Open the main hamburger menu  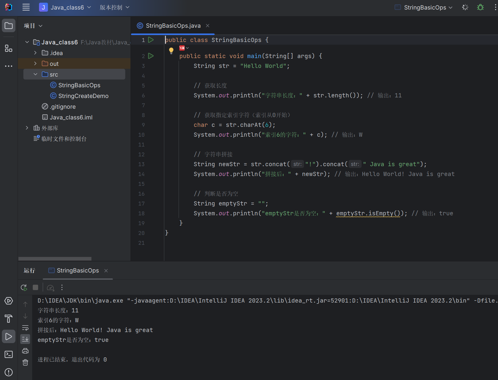click(26, 7)
